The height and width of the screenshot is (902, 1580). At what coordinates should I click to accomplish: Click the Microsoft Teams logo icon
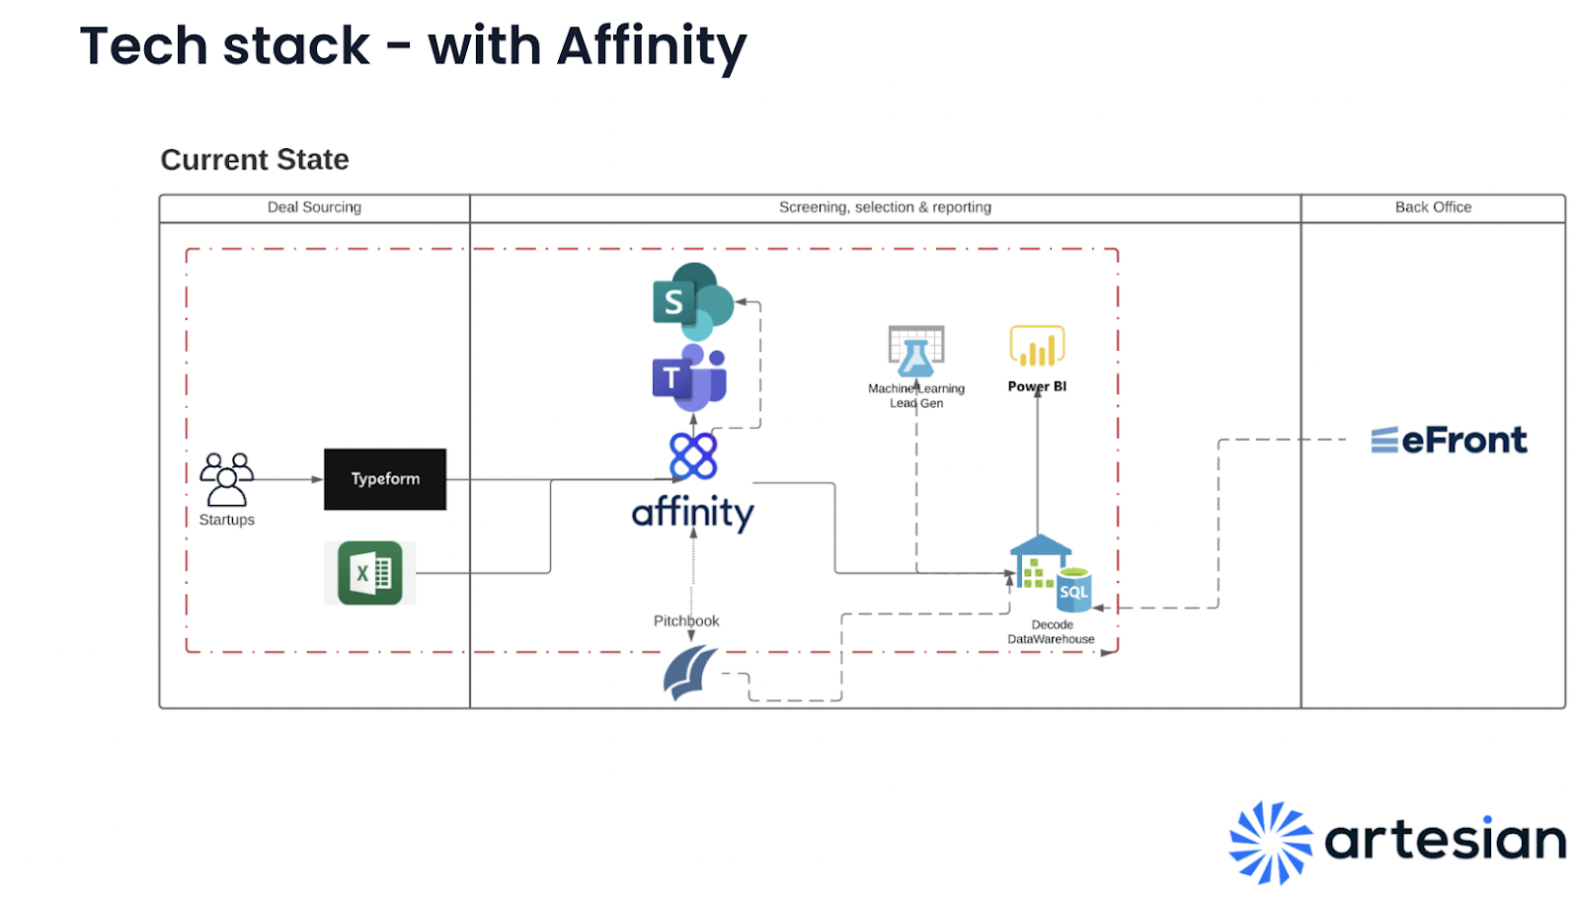click(x=689, y=377)
